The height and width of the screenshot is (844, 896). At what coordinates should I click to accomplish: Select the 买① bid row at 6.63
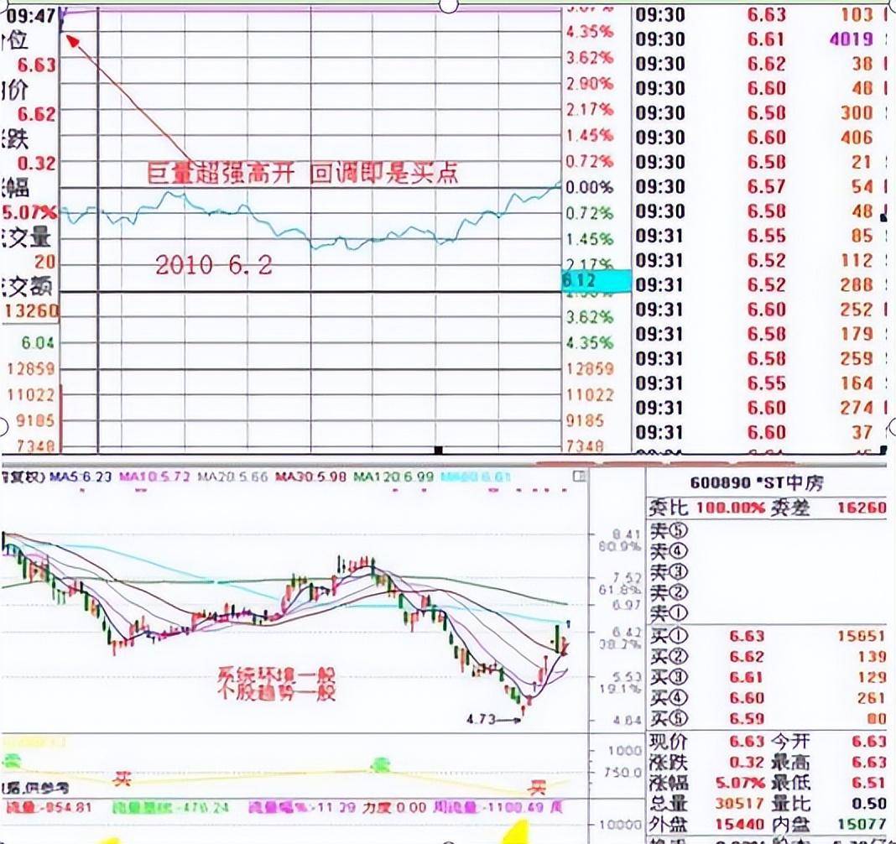[768, 635]
